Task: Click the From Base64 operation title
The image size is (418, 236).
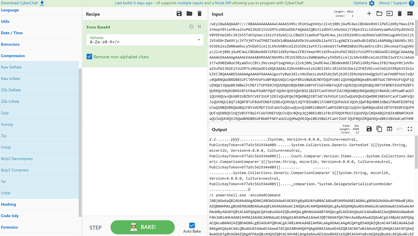Action: 98,27
